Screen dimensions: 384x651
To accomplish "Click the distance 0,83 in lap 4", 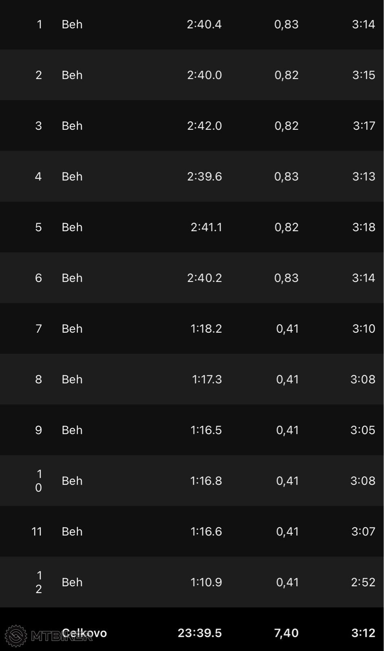I will pos(286,177).
